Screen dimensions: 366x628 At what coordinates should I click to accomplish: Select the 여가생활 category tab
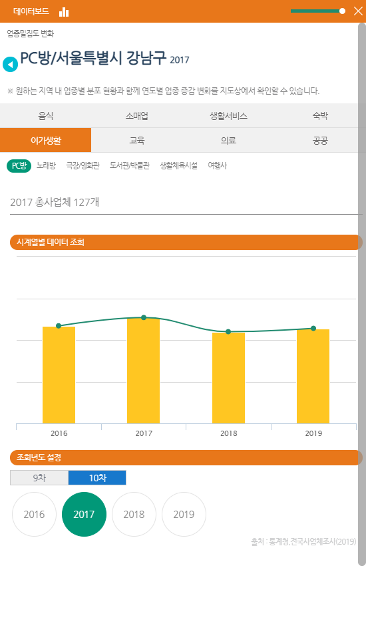[x=46, y=140]
